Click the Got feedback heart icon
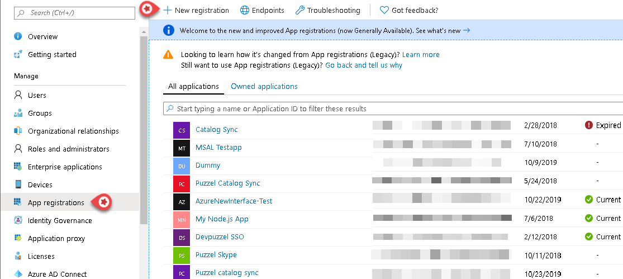Image resolution: width=623 pixels, height=279 pixels. click(384, 10)
